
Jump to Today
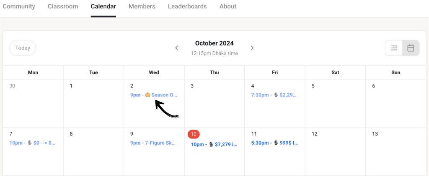23,48
